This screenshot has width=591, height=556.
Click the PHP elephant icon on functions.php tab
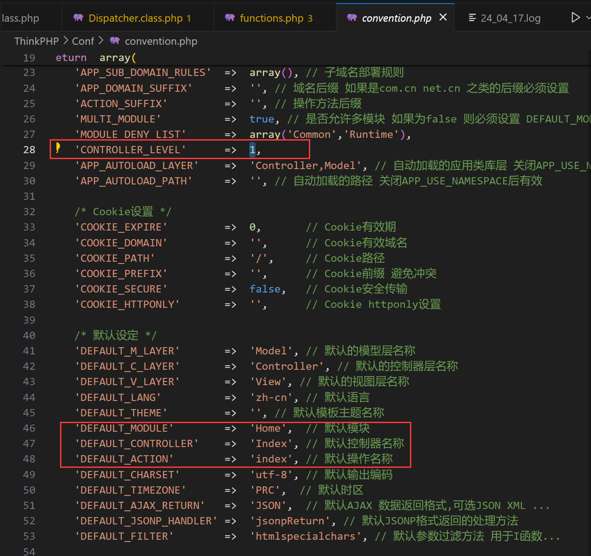coord(230,18)
